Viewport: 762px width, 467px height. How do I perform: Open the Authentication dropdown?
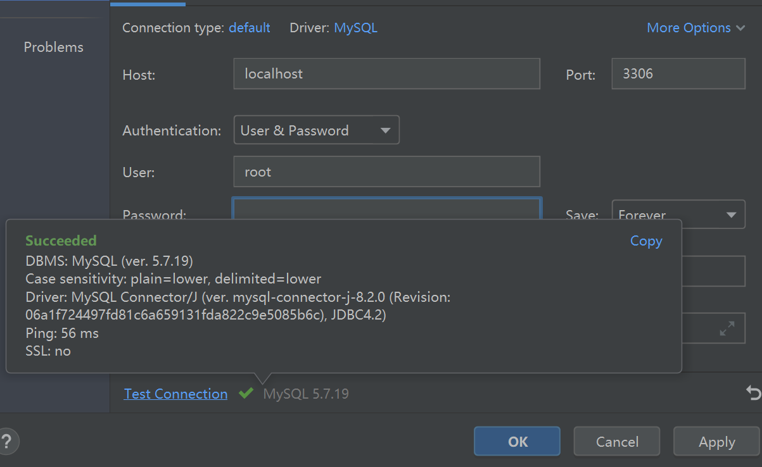point(316,130)
